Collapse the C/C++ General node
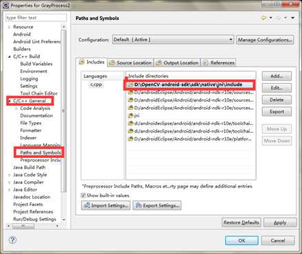The height and width of the screenshot is (254, 302). (x=10, y=101)
